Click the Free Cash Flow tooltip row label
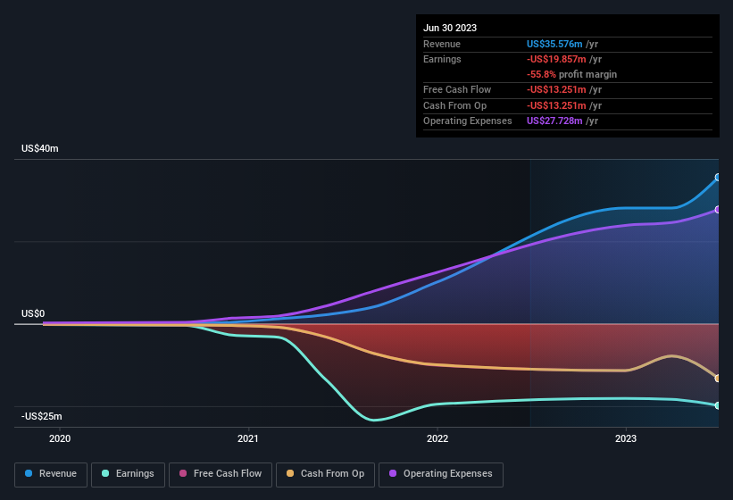 pyautogui.click(x=457, y=89)
